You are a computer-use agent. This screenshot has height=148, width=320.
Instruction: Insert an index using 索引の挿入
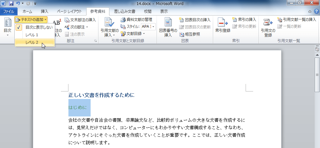click(244, 20)
